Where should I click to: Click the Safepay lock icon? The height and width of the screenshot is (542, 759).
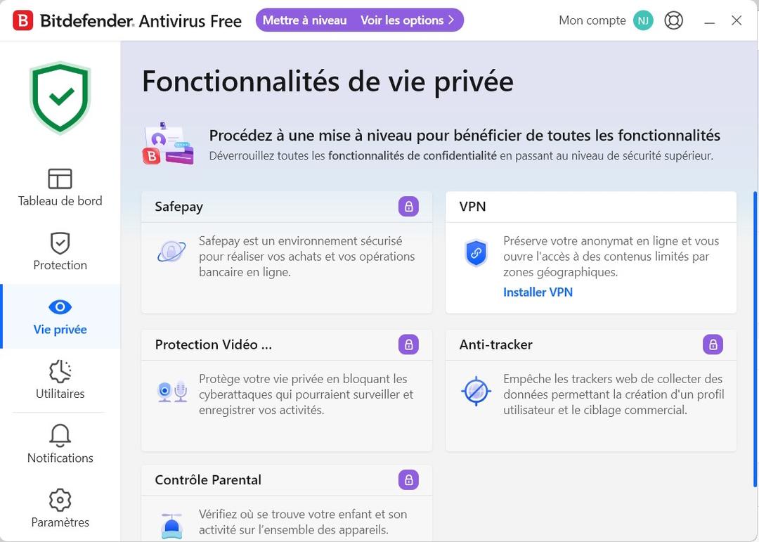pos(408,206)
